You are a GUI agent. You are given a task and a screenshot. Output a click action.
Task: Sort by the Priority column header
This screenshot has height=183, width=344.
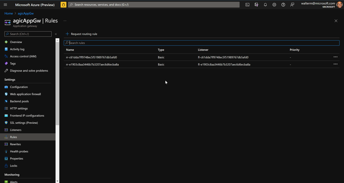pyautogui.click(x=294, y=50)
